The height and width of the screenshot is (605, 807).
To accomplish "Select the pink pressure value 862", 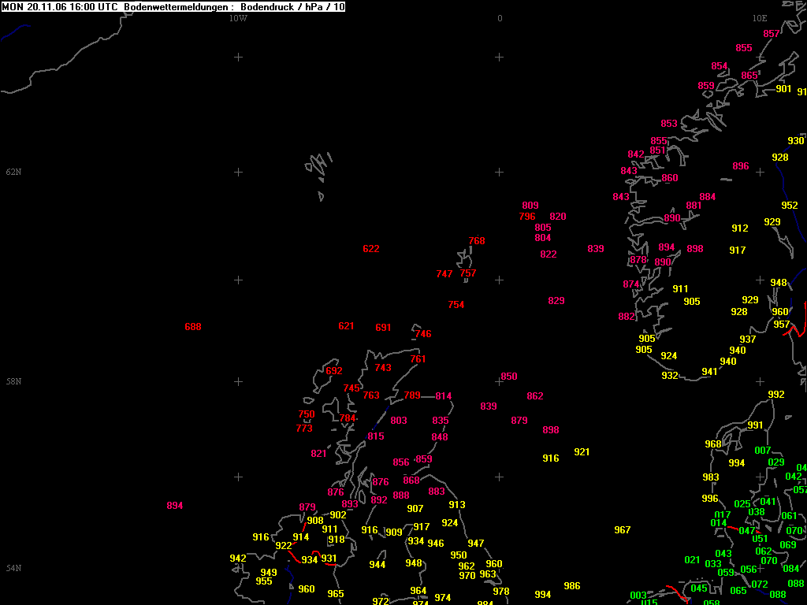I will click(535, 396).
